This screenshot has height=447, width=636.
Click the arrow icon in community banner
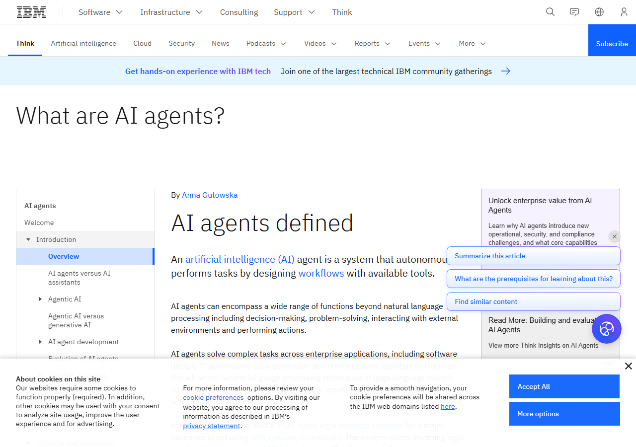pyautogui.click(x=506, y=71)
